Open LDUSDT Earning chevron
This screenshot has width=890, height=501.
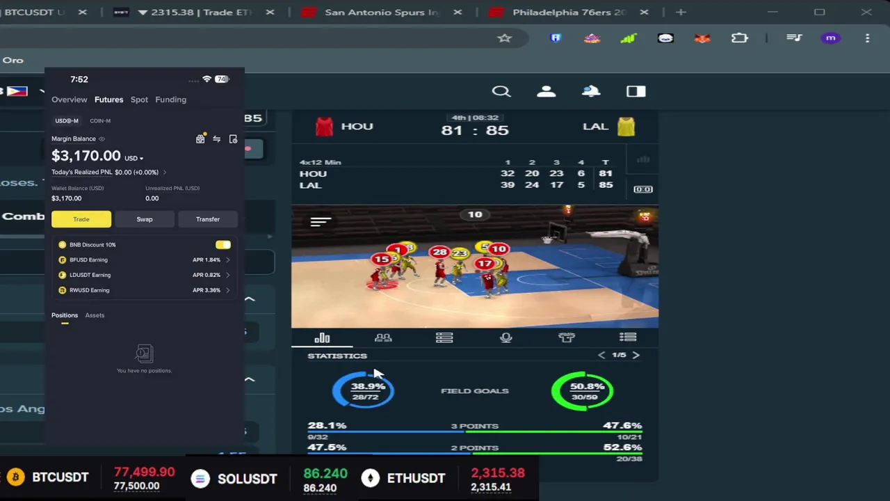227,275
